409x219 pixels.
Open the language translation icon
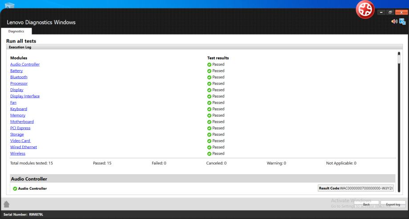click(x=402, y=21)
